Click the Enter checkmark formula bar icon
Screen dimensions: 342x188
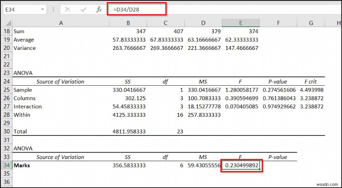[x=83, y=9]
